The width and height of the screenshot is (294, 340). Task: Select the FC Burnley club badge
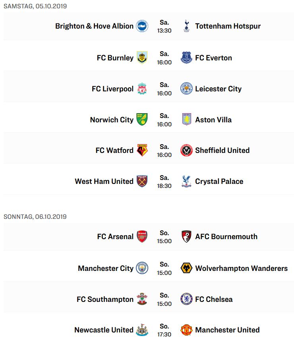142,58
